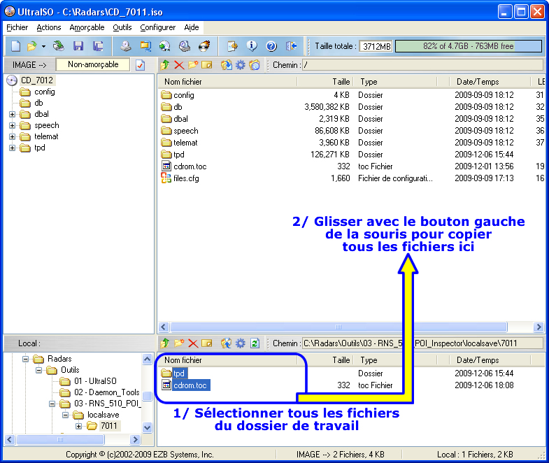The width and height of the screenshot is (549, 463).
Task: Open dropdown arrow next to Open folder icon
Action: 43,47
